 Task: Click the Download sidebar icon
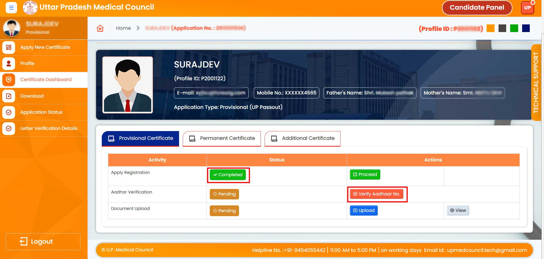[x=9, y=96]
